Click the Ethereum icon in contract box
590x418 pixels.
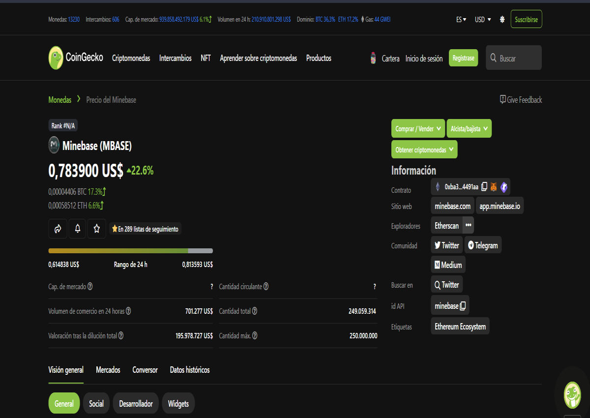pos(438,187)
